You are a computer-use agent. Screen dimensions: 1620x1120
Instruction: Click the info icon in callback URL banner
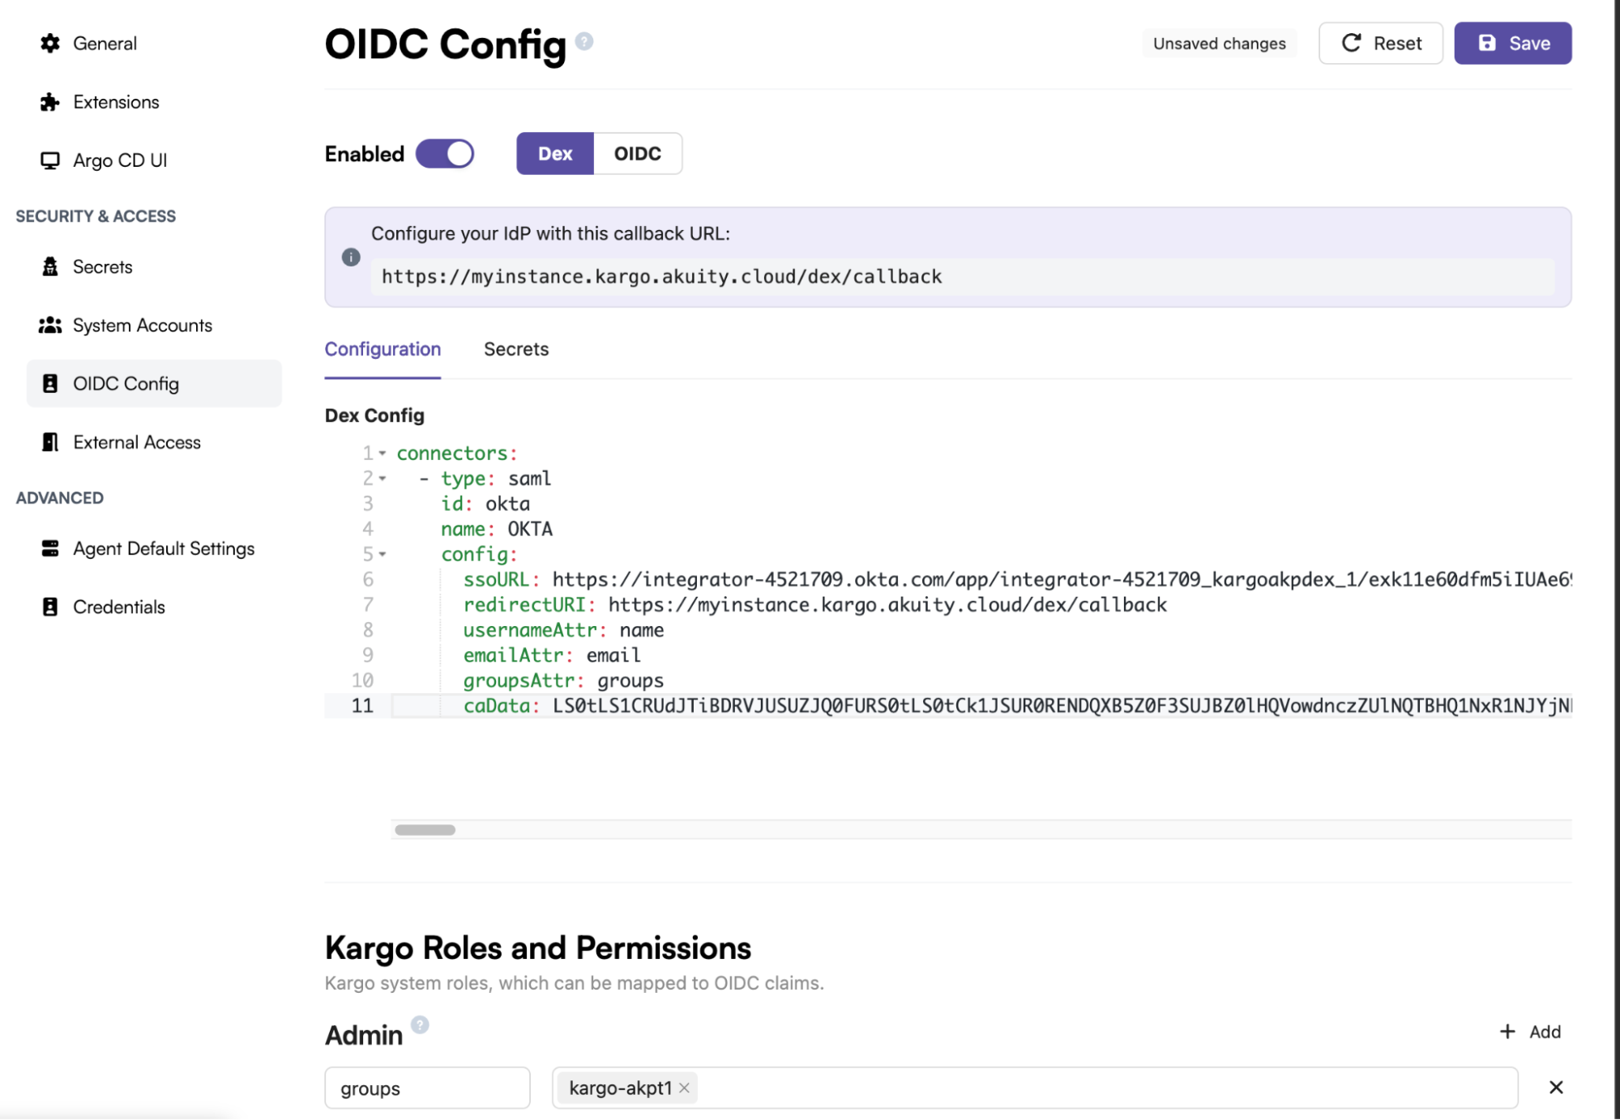pos(351,257)
